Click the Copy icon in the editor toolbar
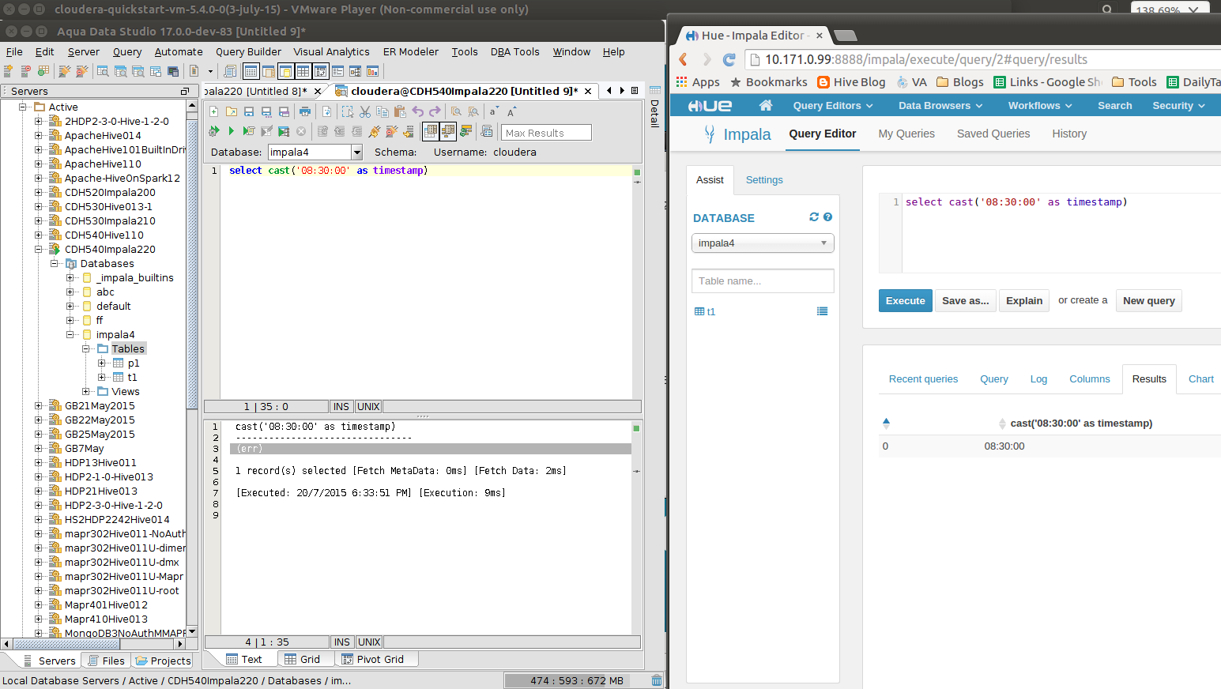Screen dimensions: 1221x689 coord(383,111)
